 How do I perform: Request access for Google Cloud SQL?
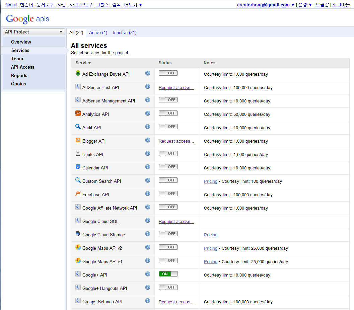tap(176, 221)
